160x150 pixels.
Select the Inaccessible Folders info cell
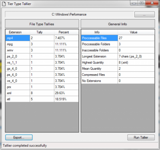point(100,50)
